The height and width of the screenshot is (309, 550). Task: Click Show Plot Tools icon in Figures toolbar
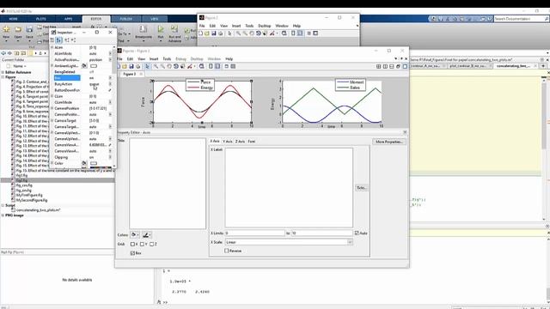click(x=233, y=66)
